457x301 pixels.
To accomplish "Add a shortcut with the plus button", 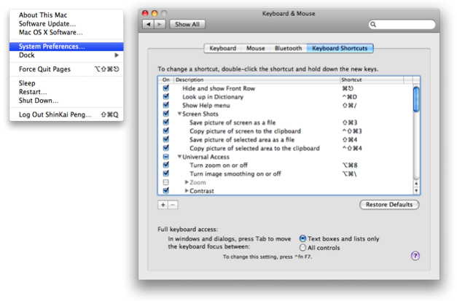I will coord(163,205).
